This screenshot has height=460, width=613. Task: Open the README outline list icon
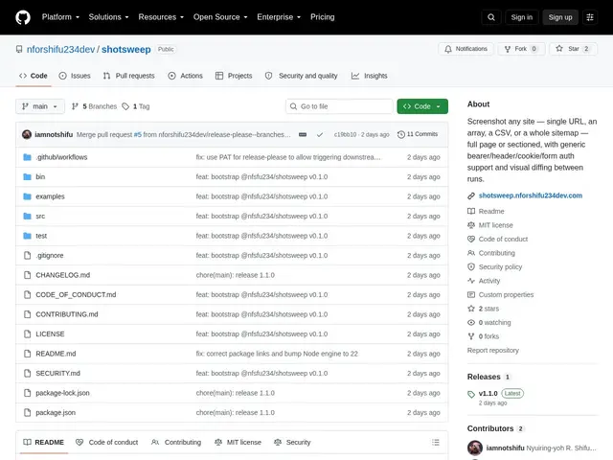(x=436, y=442)
